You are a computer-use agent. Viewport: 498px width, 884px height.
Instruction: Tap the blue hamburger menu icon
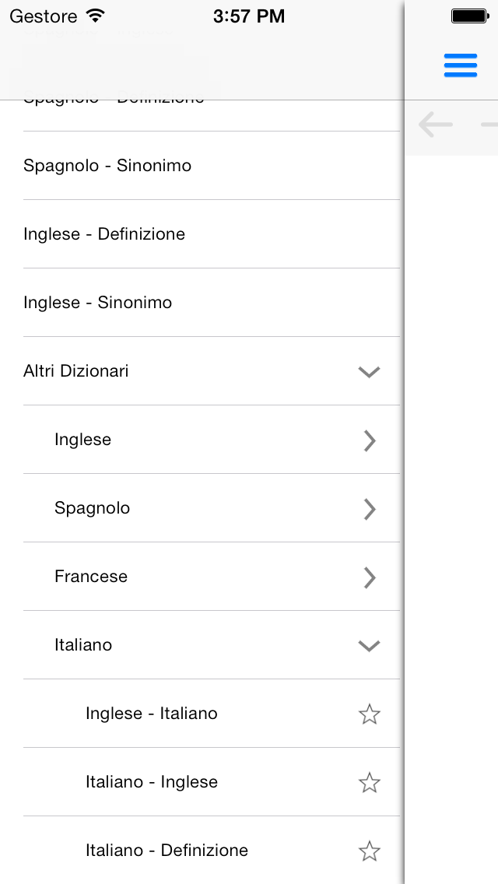pos(460,65)
